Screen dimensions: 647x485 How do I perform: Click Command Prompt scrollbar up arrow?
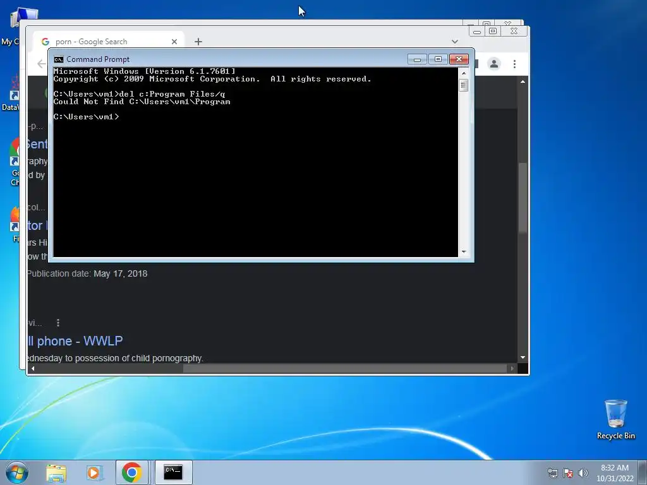click(464, 73)
